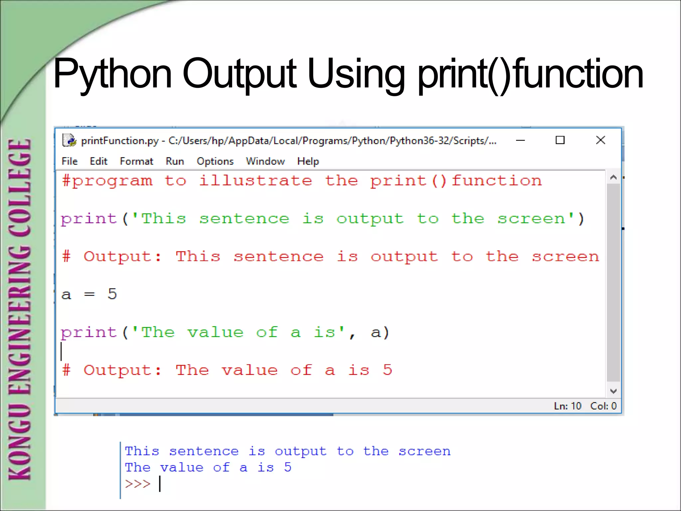Screen dimensions: 681x511
Task: Close the printFunction.py editor window
Action: (601, 140)
